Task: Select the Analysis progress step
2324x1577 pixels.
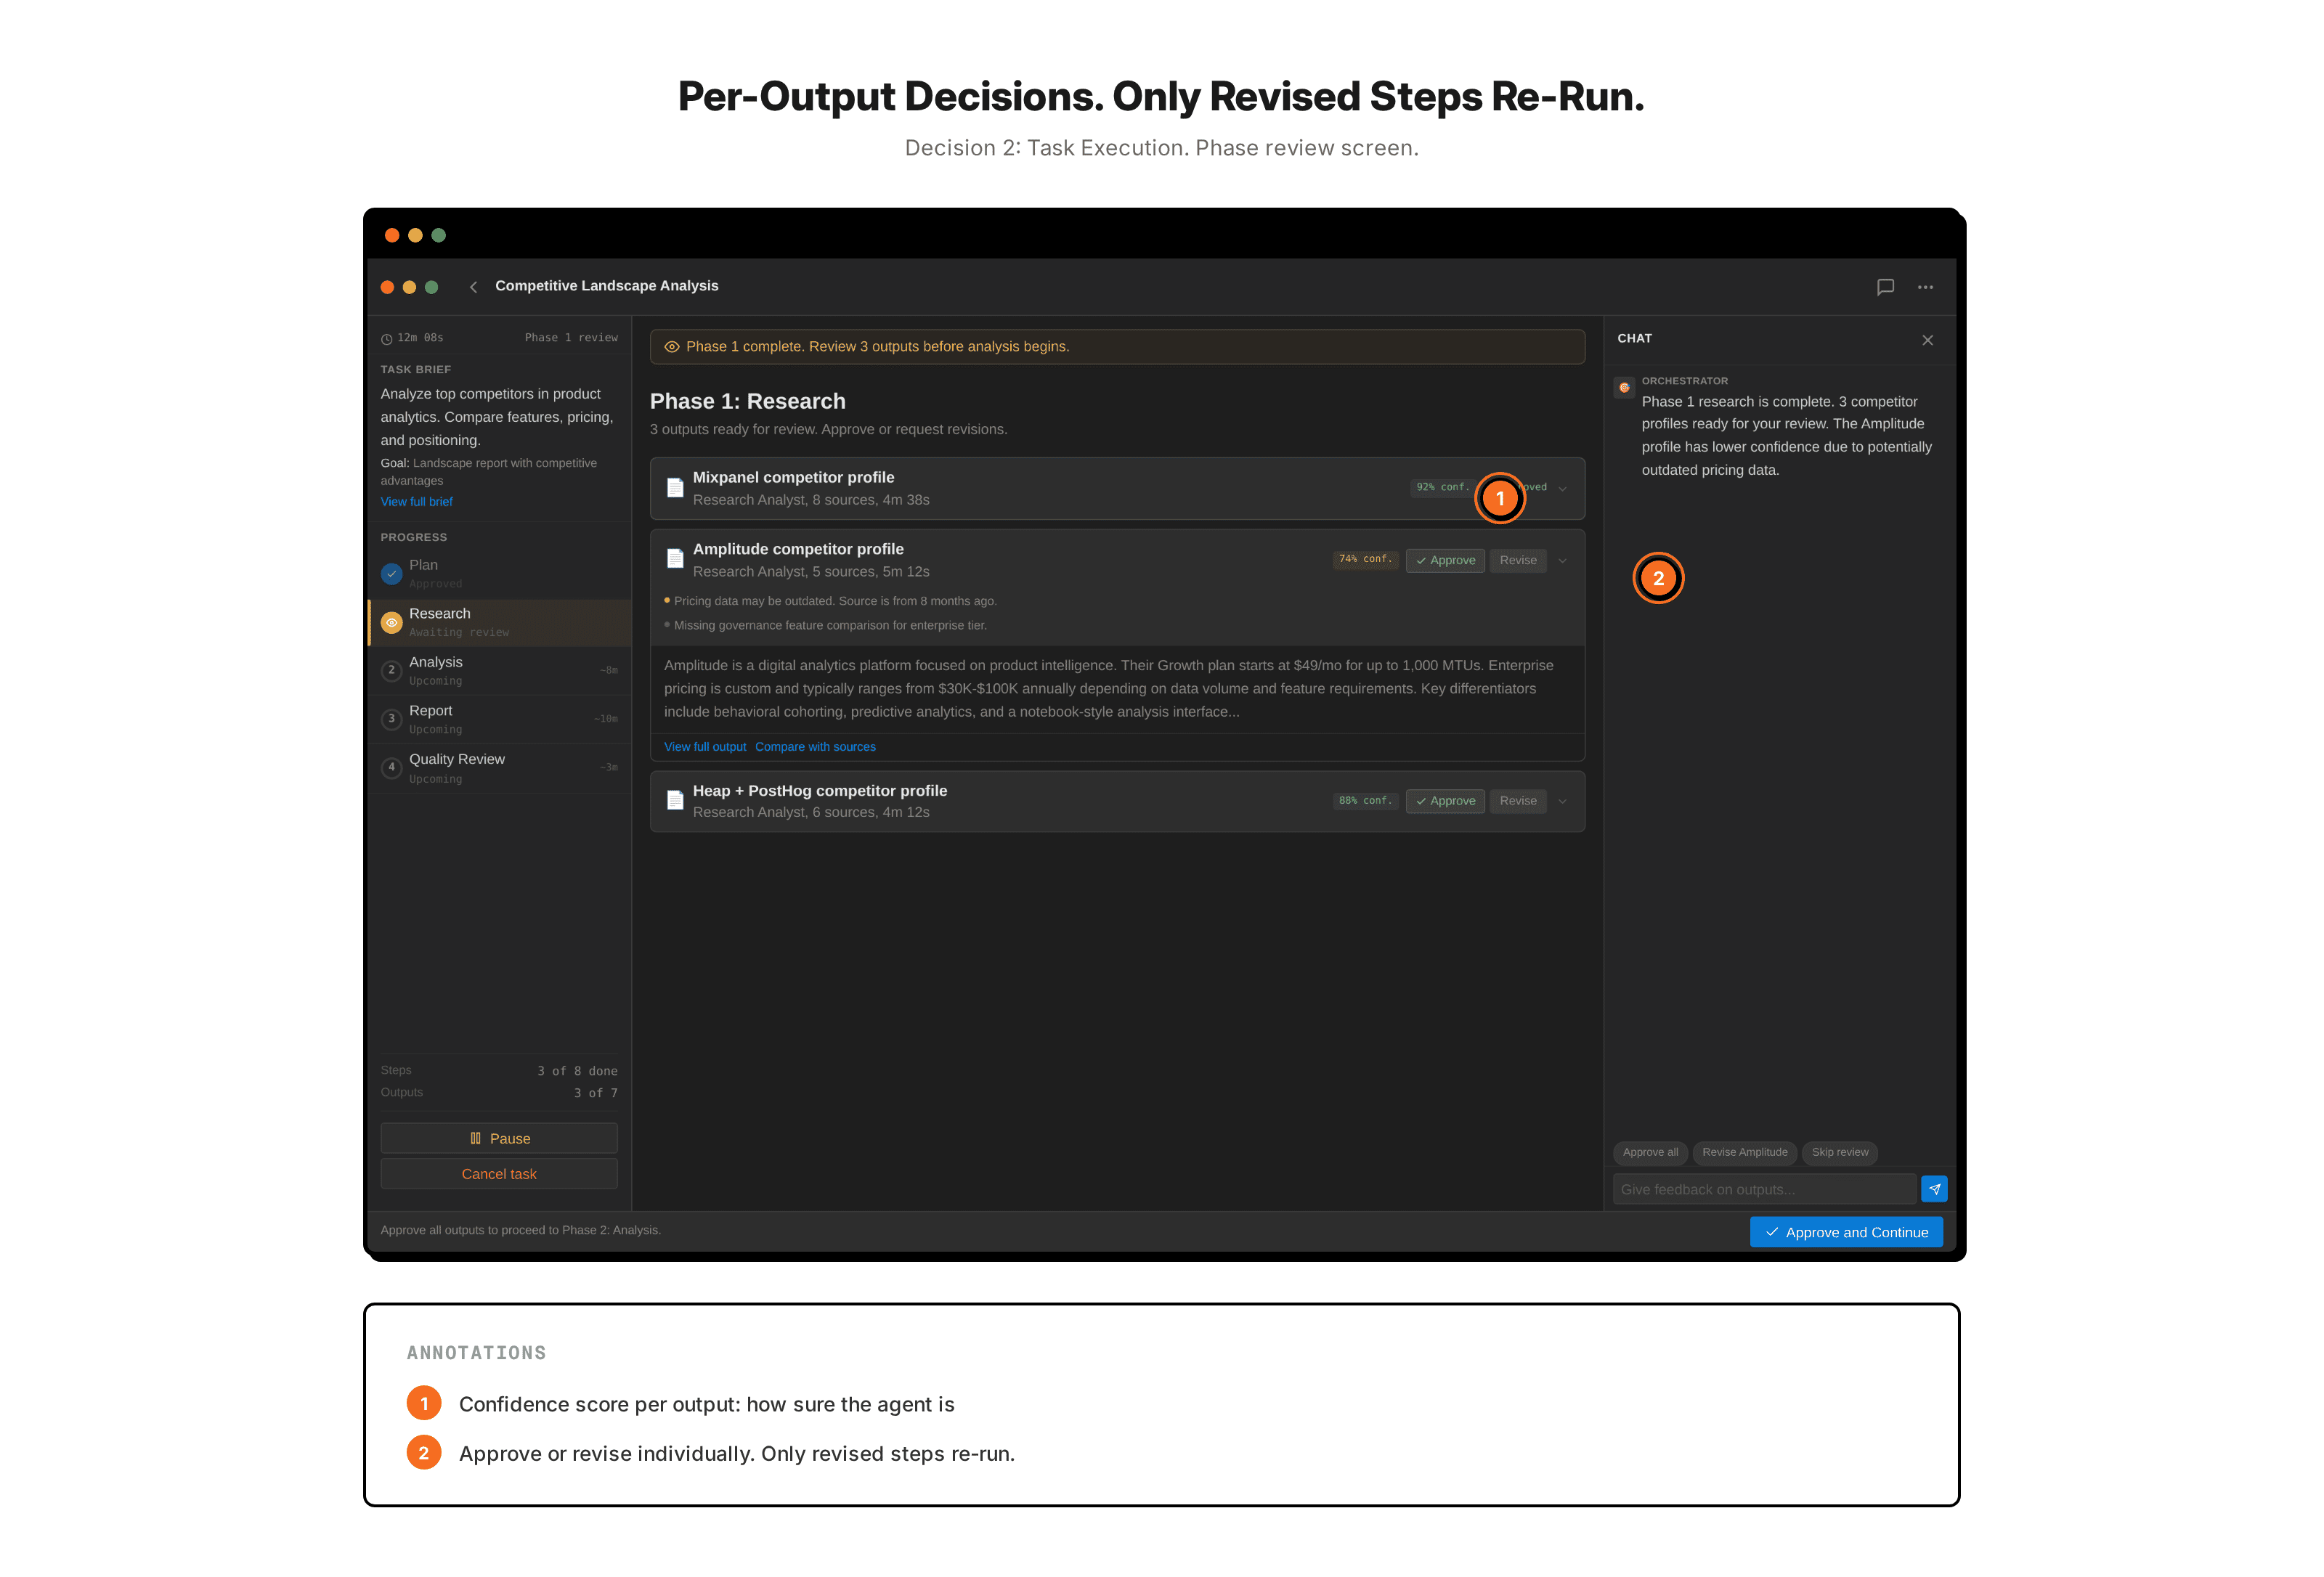Action: (x=499, y=671)
